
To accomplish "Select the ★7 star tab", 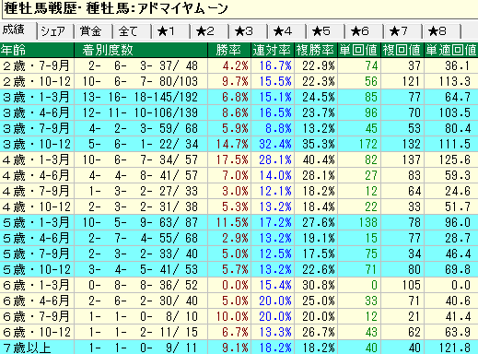I will [402, 31].
